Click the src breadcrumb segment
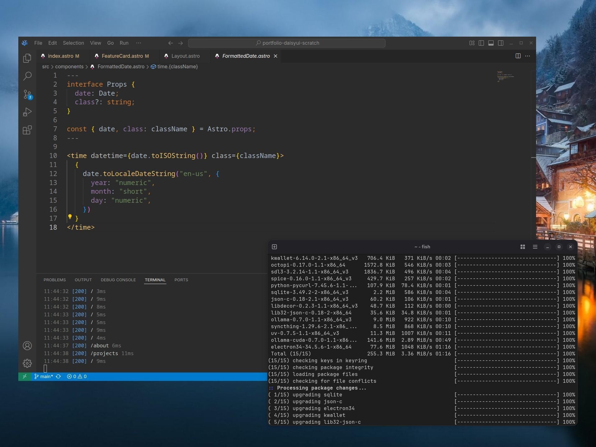The height and width of the screenshot is (447, 596). (46, 66)
